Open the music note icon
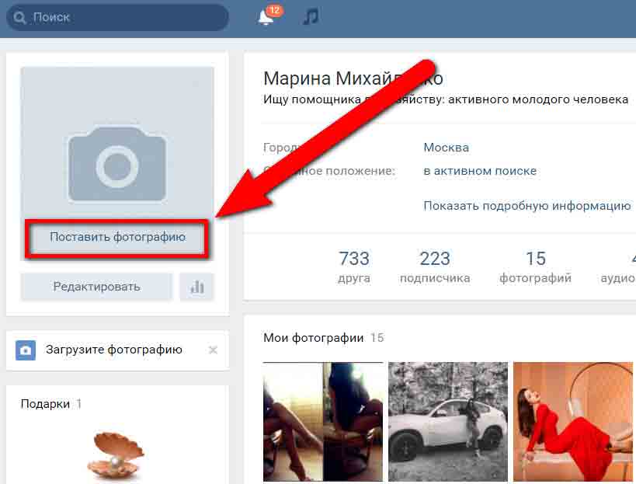The width and height of the screenshot is (636, 484). click(x=311, y=17)
